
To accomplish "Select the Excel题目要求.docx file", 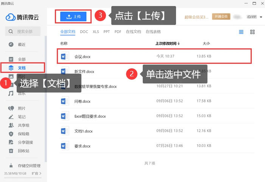I will [157, 116].
